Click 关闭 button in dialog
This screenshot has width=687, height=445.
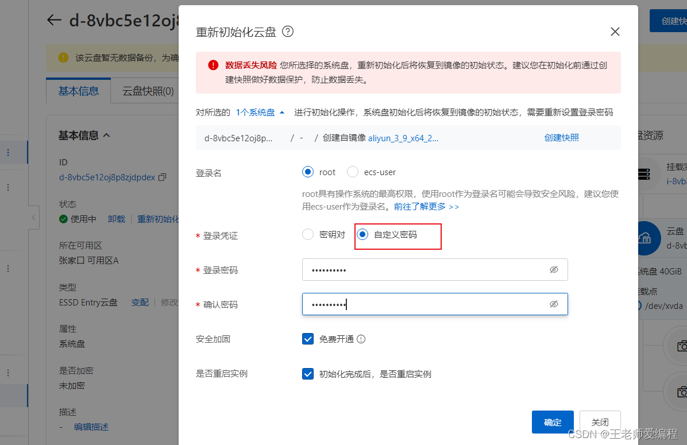point(600,422)
